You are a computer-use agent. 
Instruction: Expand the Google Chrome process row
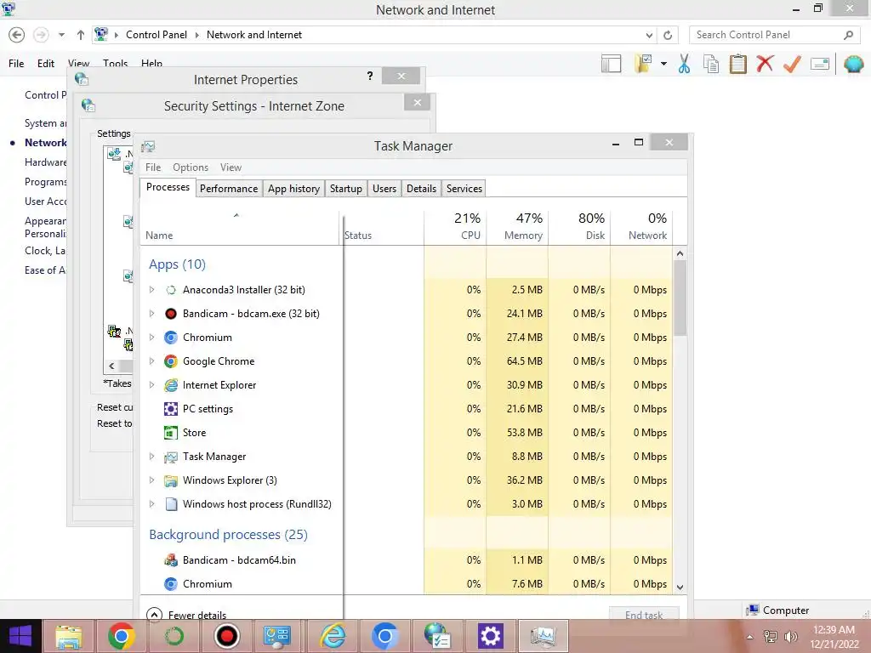[x=151, y=361]
